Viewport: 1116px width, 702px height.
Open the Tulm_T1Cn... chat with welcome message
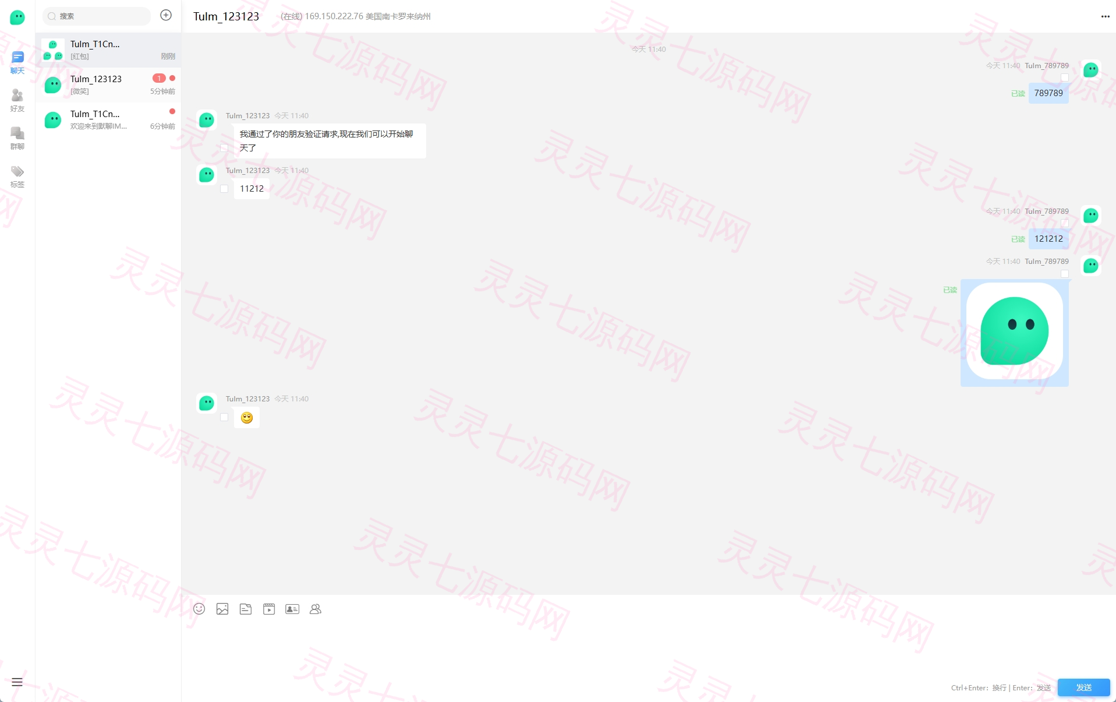(108, 120)
